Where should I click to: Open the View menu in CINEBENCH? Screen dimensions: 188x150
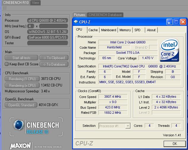point(35,3)
